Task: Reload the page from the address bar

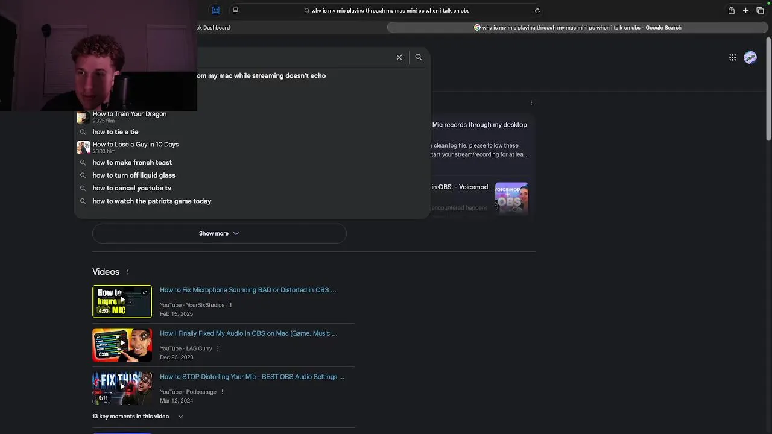Action: point(537,10)
